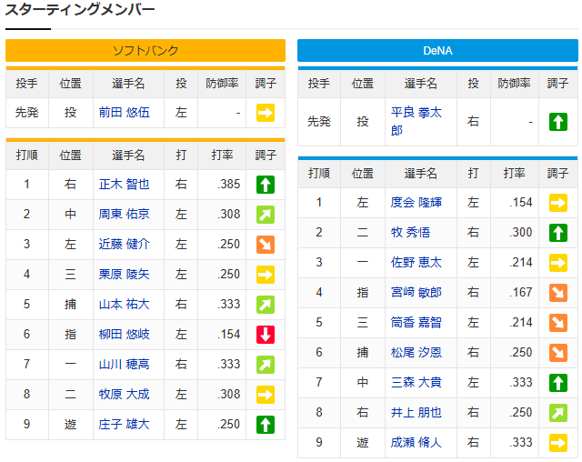Click the condition icon for 山本 祐大
The width and height of the screenshot is (582, 462).
pyautogui.click(x=266, y=305)
